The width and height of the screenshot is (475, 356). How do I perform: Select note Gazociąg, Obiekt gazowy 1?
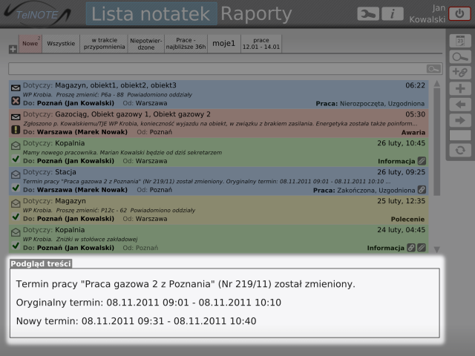point(218,123)
